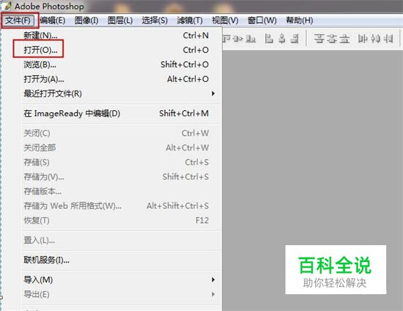Click the align top edges icon
Viewport: 403px width, 311px height.
tap(226, 39)
